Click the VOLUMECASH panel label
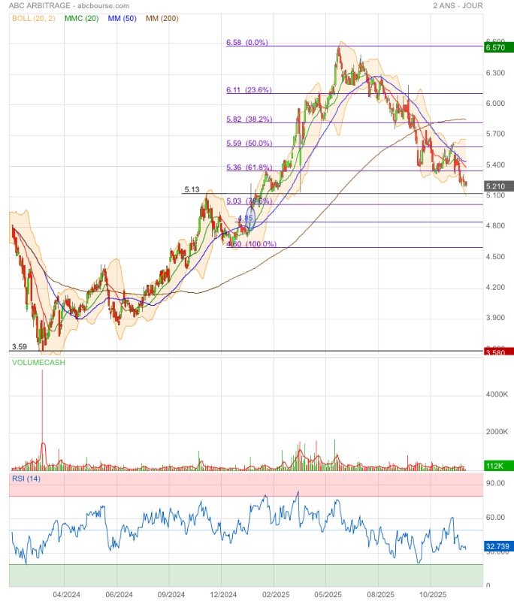 [x=38, y=363]
